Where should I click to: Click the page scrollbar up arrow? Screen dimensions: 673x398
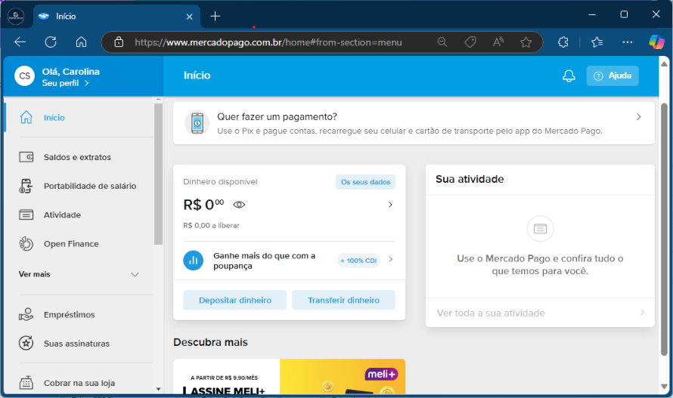point(664,64)
